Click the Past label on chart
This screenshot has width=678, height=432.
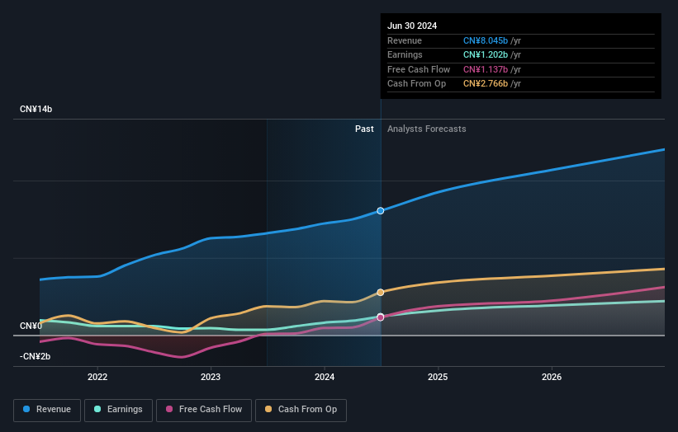(x=364, y=129)
